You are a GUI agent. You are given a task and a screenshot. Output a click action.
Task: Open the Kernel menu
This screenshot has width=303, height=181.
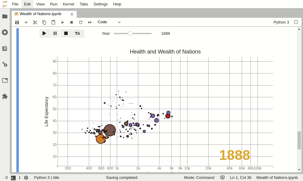click(68, 4)
